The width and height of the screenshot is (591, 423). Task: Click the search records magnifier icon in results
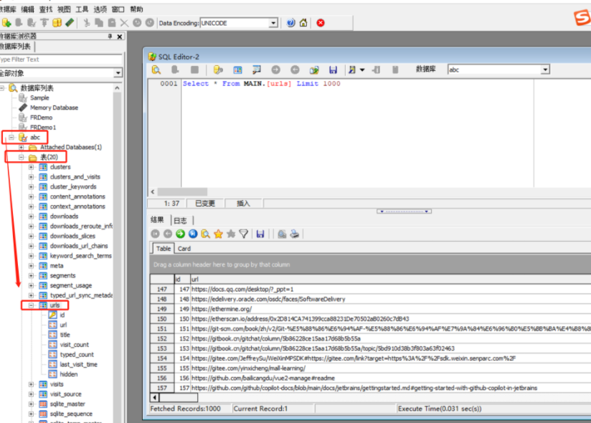click(205, 234)
